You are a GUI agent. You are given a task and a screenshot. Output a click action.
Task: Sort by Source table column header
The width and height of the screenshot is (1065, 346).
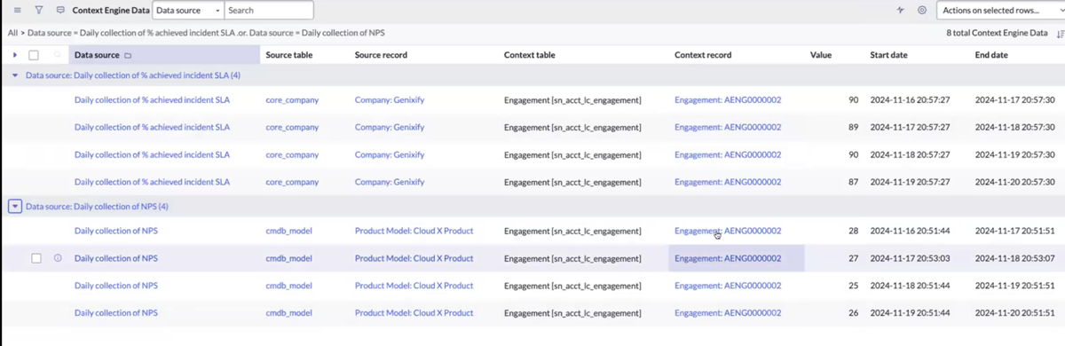point(290,55)
